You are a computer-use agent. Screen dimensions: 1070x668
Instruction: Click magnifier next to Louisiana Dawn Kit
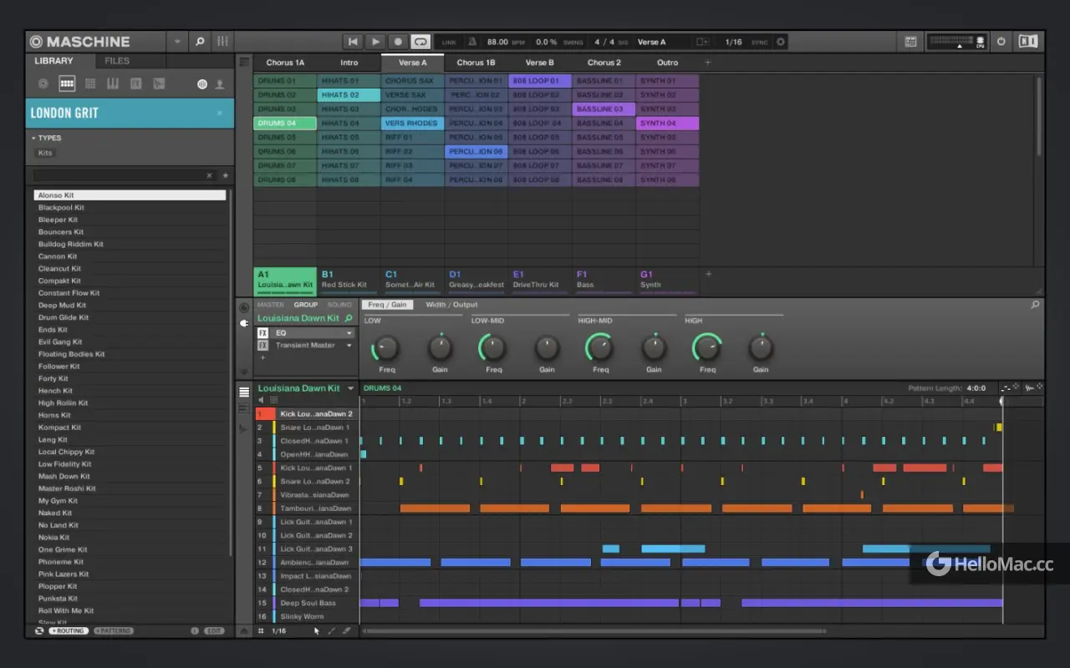pyautogui.click(x=349, y=318)
